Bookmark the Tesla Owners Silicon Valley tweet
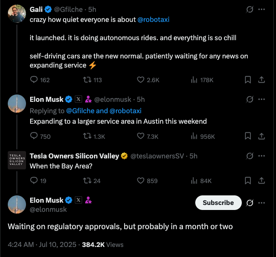This screenshot has width=276, height=257. click(248, 181)
